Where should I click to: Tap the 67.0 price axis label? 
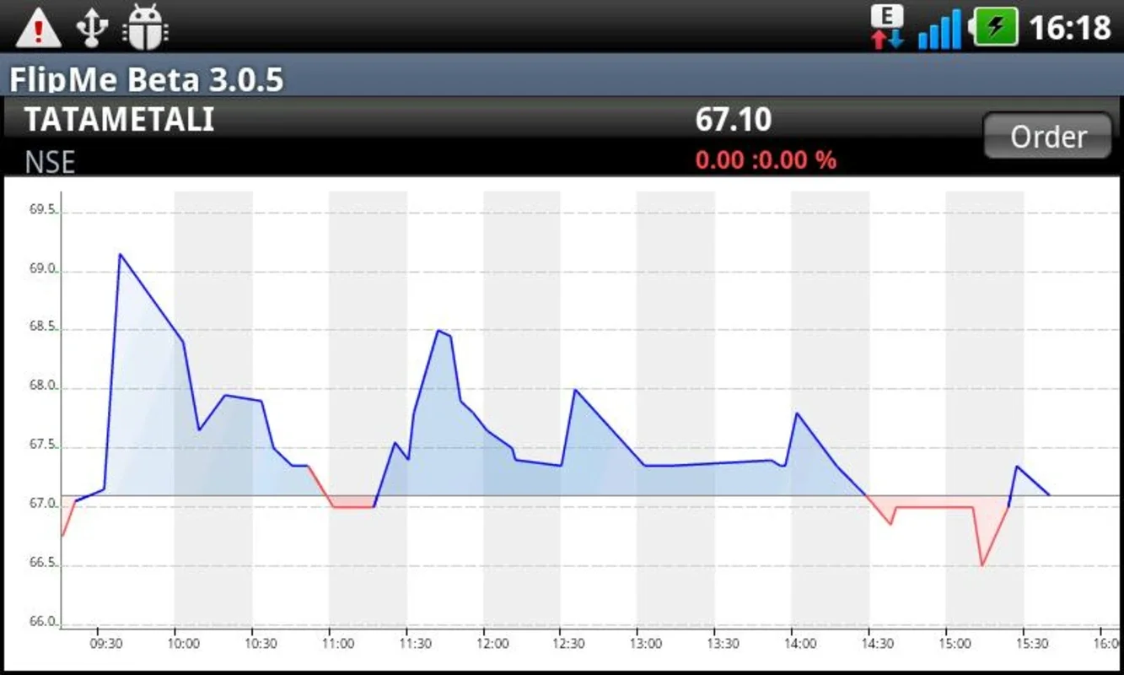click(x=41, y=503)
